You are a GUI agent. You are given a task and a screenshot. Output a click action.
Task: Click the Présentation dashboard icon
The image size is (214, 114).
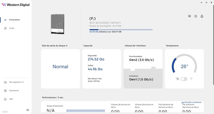5,20
